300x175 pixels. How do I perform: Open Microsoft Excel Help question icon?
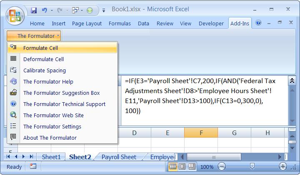pyautogui.click(x=258, y=23)
